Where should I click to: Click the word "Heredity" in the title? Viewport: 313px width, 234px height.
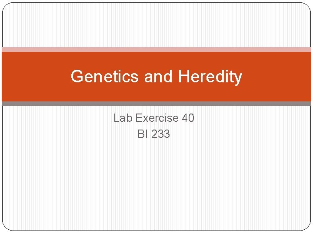pyautogui.click(x=210, y=77)
